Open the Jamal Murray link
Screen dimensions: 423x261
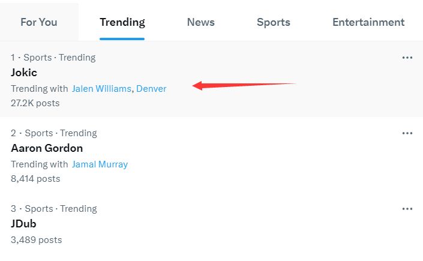[100, 164]
